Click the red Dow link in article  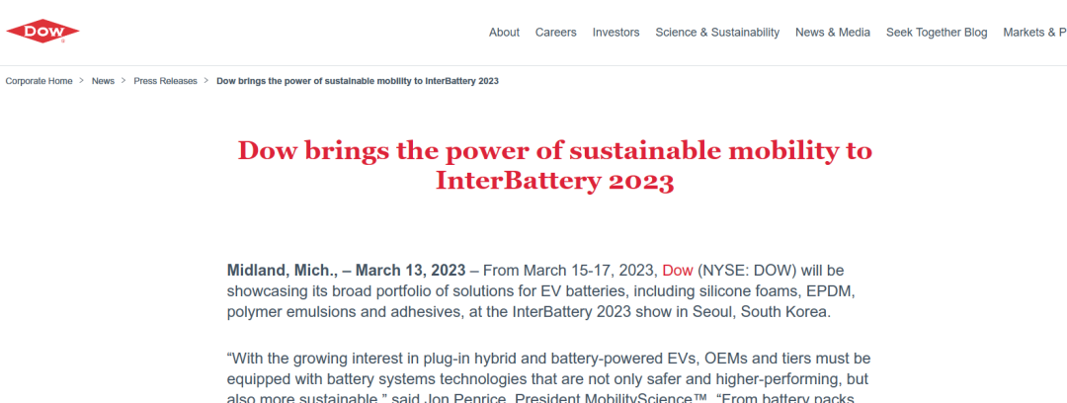pyautogui.click(x=678, y=271)
